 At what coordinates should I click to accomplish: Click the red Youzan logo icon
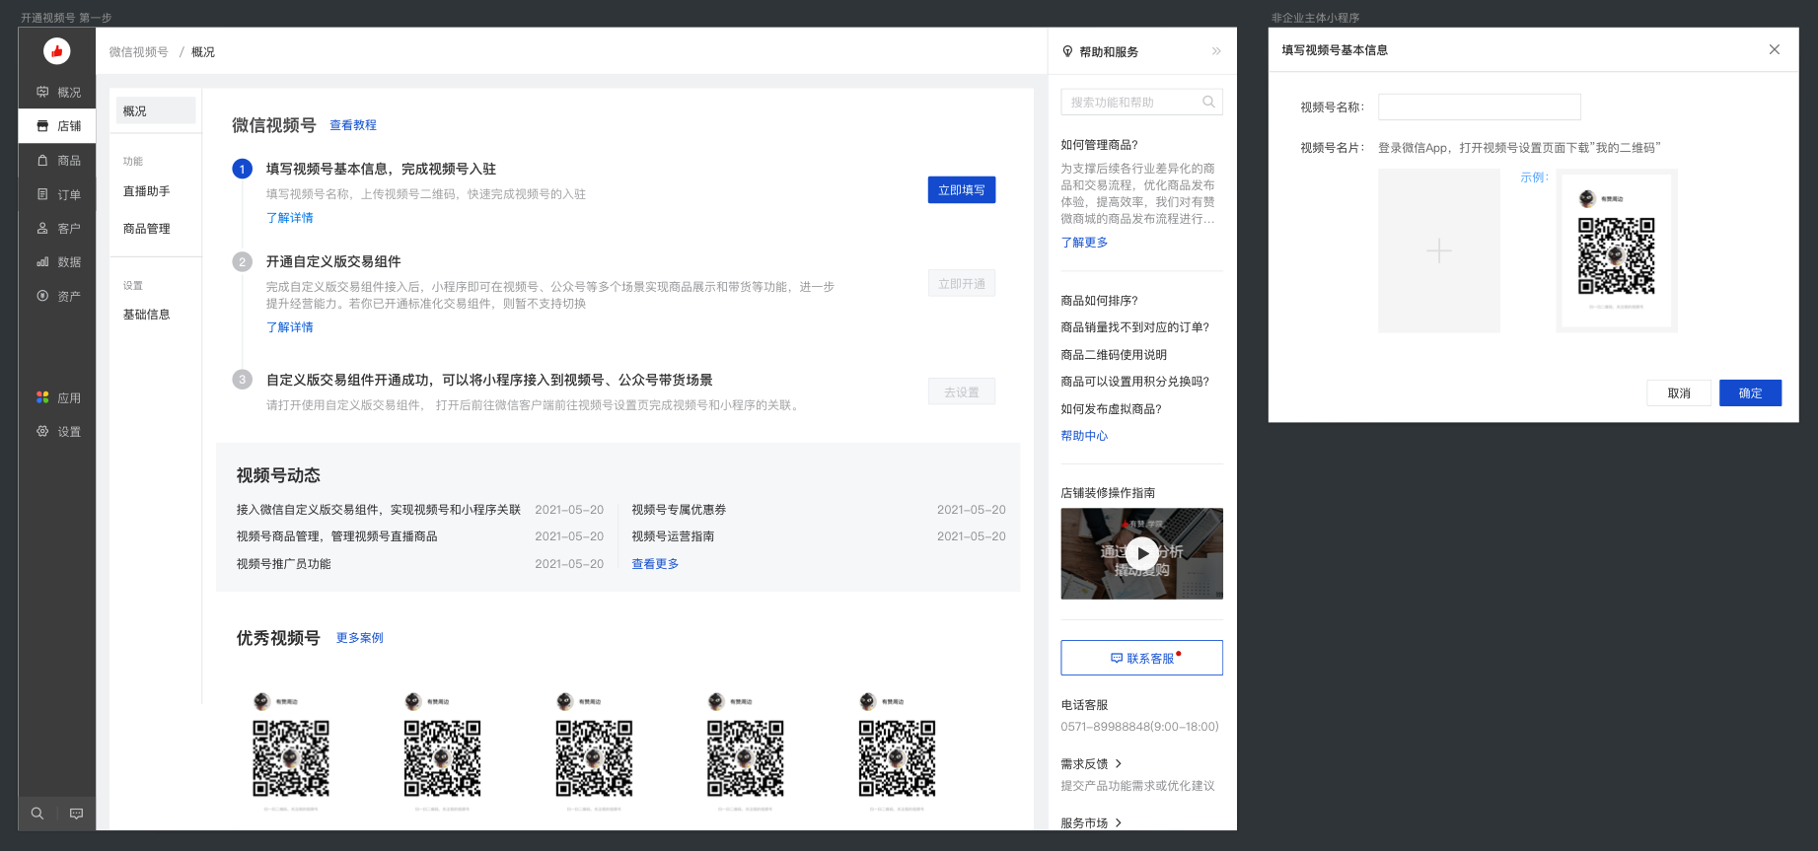coord(56,50)
